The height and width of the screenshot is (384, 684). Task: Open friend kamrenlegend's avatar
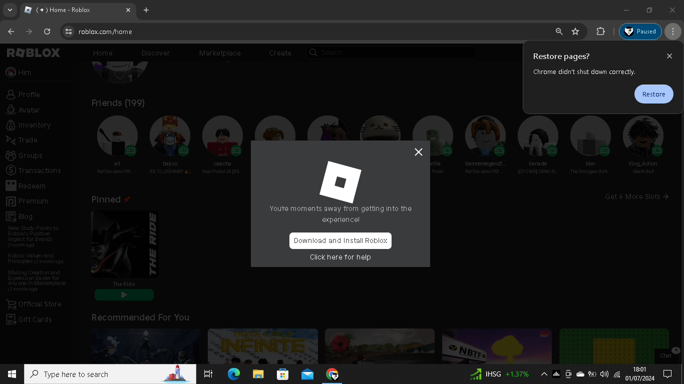point(485,136)
